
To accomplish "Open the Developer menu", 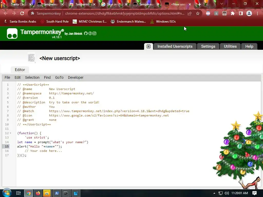I will pos(76,77).
